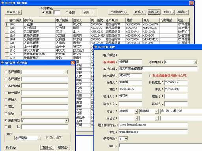The image size is (202, 151).
Task: Click the row selector arrow for row 1905
Action: coord(7,24)
